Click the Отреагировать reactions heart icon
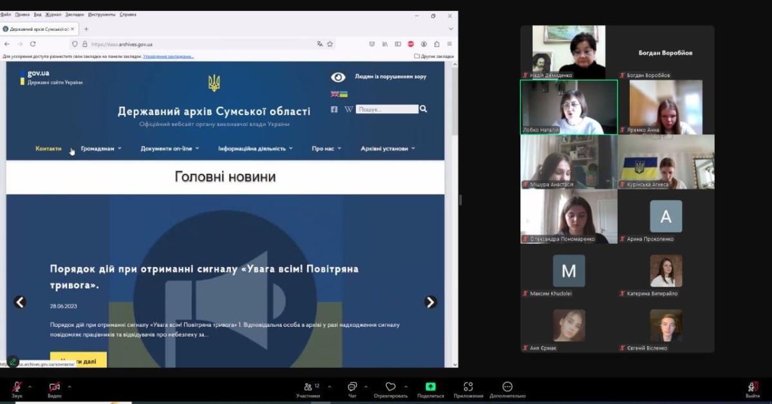The image size is (772, 404). click(390, 387)
